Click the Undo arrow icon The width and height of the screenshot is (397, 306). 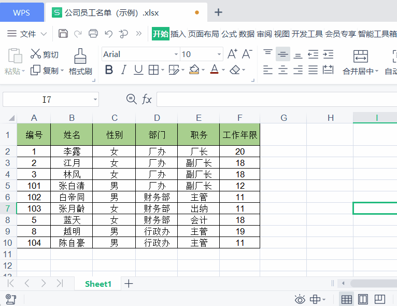[x=109, y=33]
